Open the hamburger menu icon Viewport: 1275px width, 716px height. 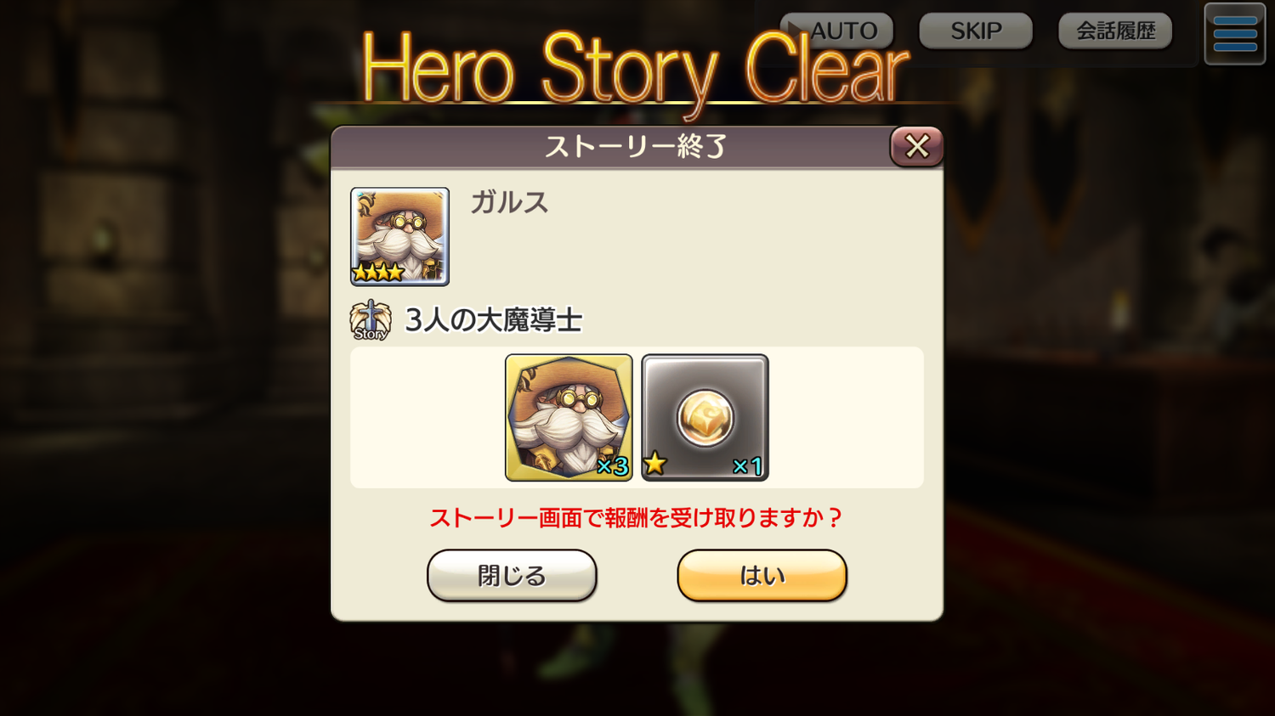pyautogui.click(x=1235, y=34)
